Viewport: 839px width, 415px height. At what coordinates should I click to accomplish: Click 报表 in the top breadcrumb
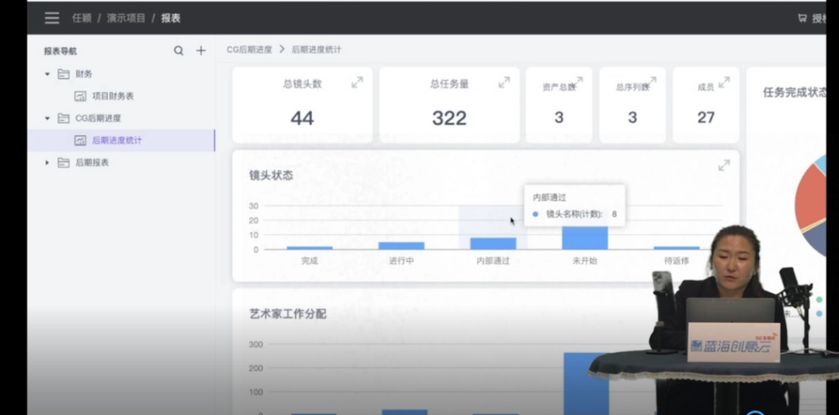171,18
